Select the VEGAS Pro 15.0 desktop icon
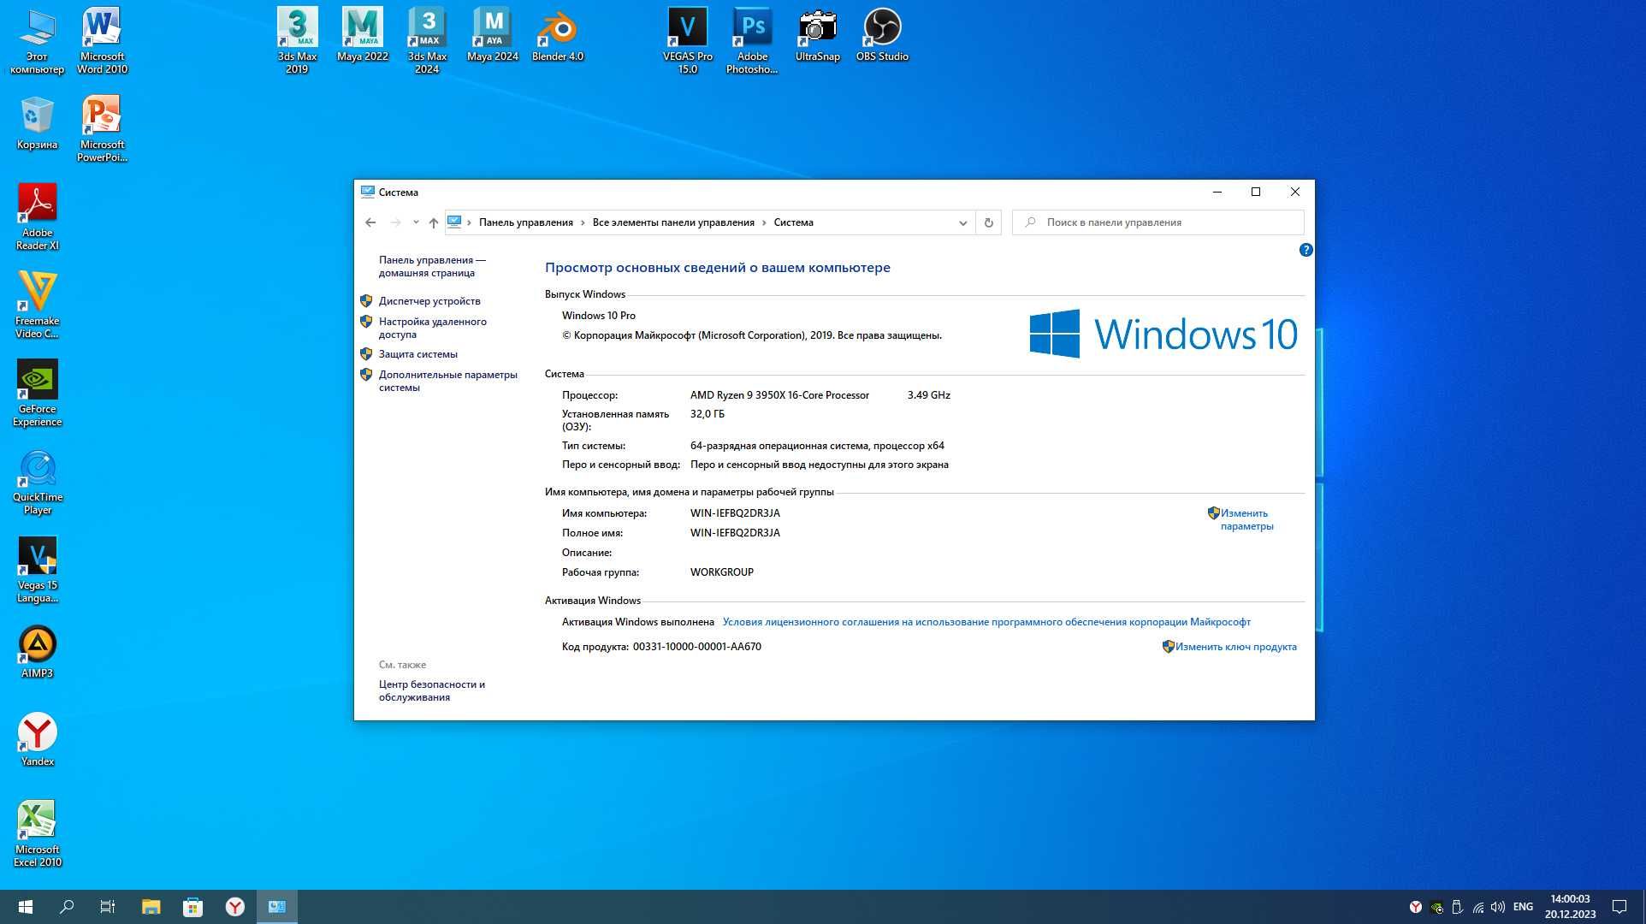Image resolution: width=1646 pixels, height=924 pixels. tap(687, 40)
